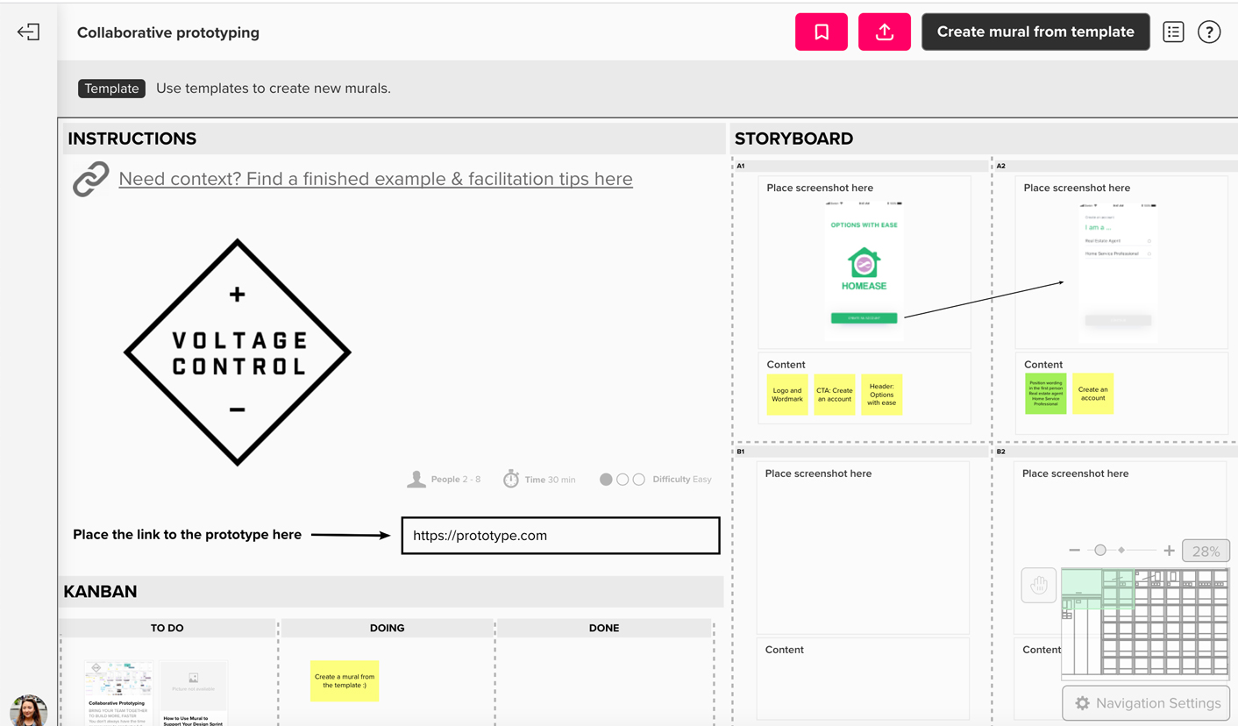
Task: Click the A1 cell label
Action: (741, 166)
